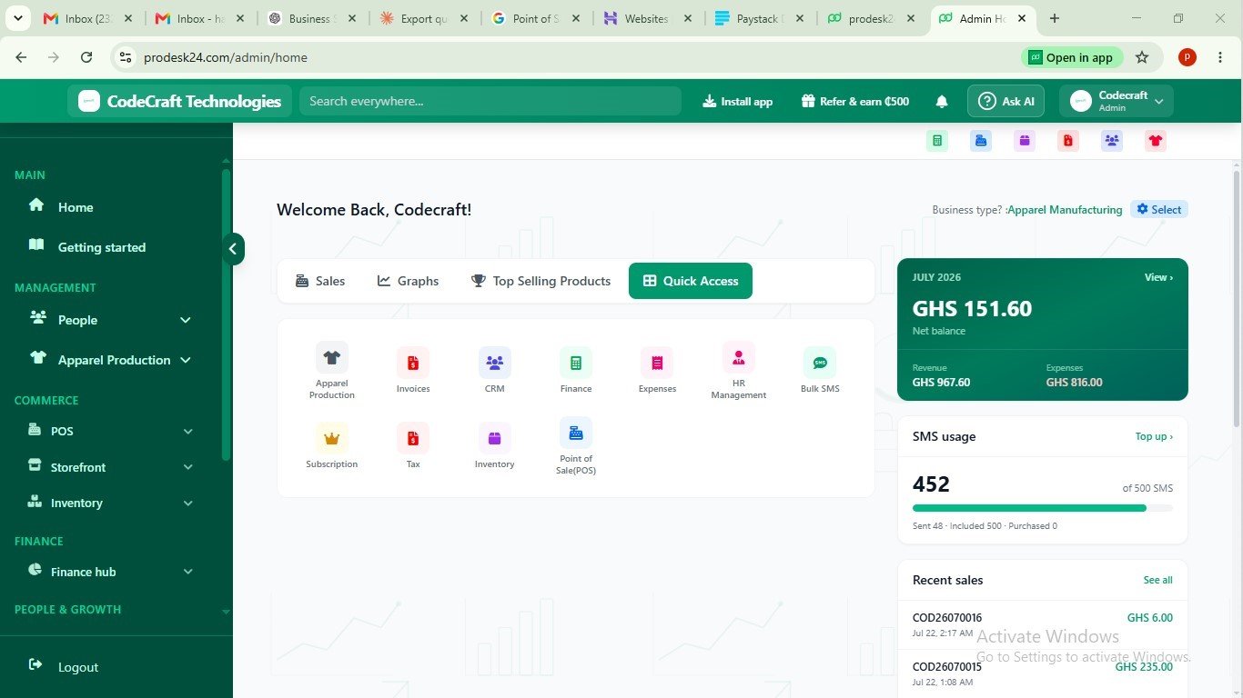Expand the Storefront sidebar menu
Image resolution: width=1243 pixels, height=698 pixels.
111,467
